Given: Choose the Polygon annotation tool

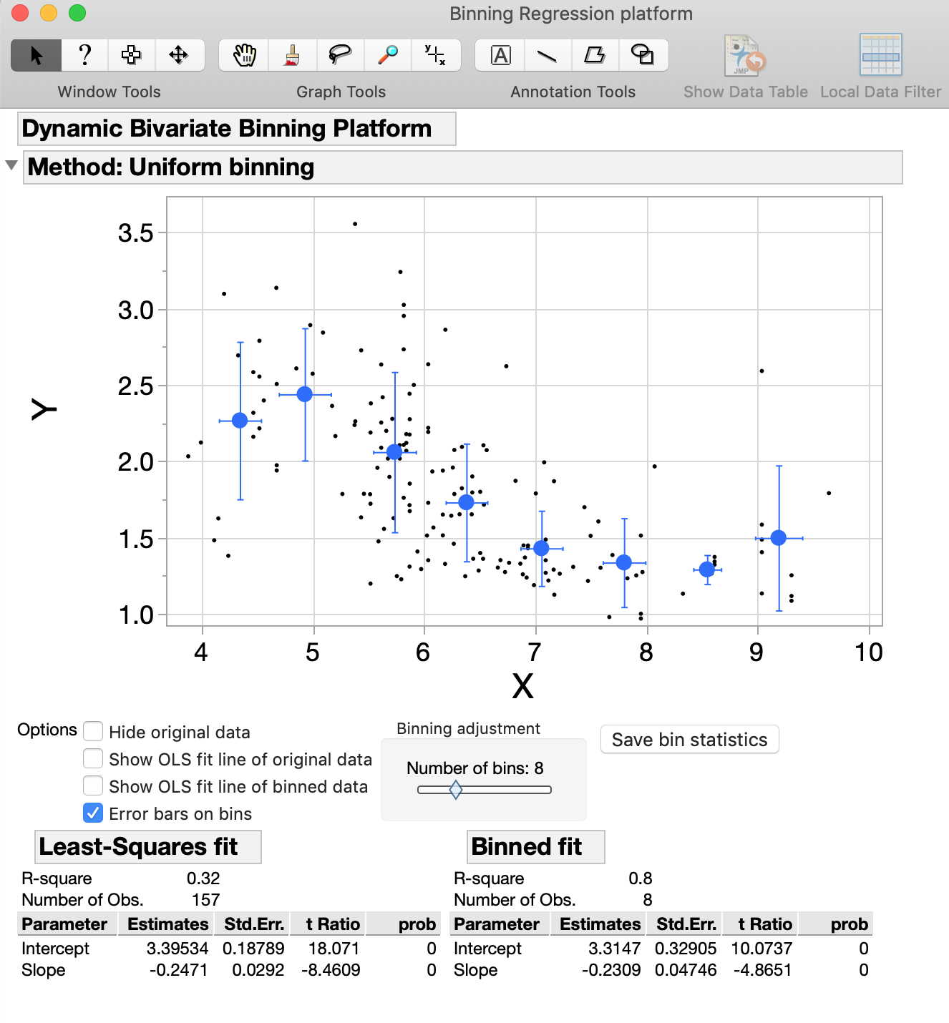Looking at the screenshot, I should click(x=595, y=55).
